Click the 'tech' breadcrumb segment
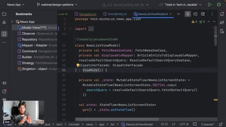This screenshot has height=127, width=226. (59, 125)
